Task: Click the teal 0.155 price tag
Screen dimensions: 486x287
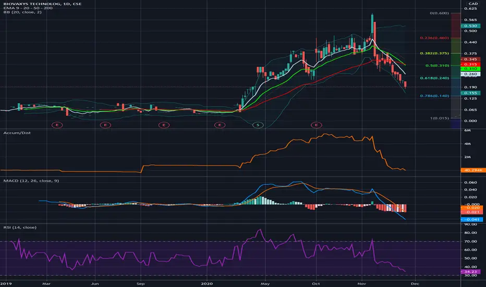Action: coord(470,93)
